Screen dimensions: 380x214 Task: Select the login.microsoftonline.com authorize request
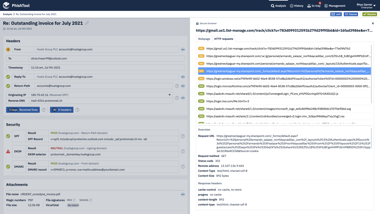pos(284,86)
